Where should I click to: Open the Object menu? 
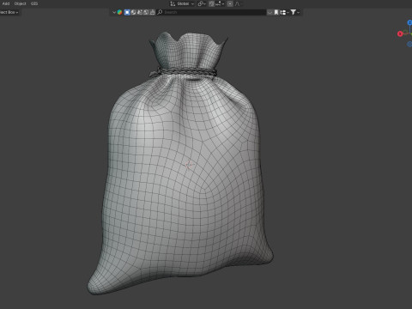click(20, 3)
